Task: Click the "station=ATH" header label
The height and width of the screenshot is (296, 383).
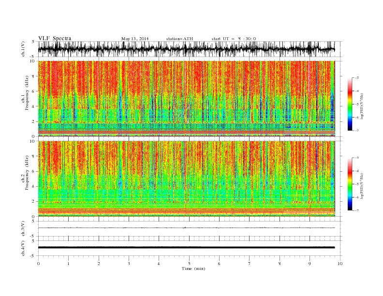Action: click(x=179, y=39)
